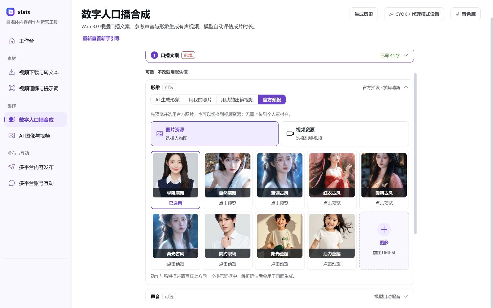Click the 视频下载与转文本 download icon

click(x=12, y=72)
